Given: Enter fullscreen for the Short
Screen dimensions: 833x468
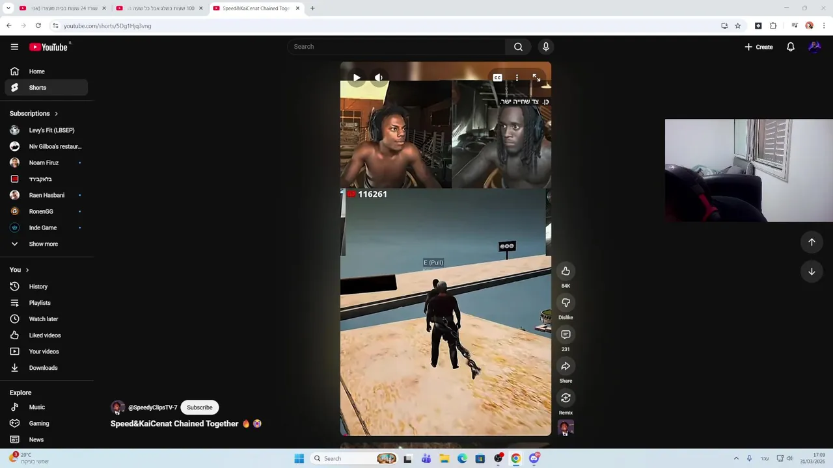Looking at the screenshot, I should point(536,77).
